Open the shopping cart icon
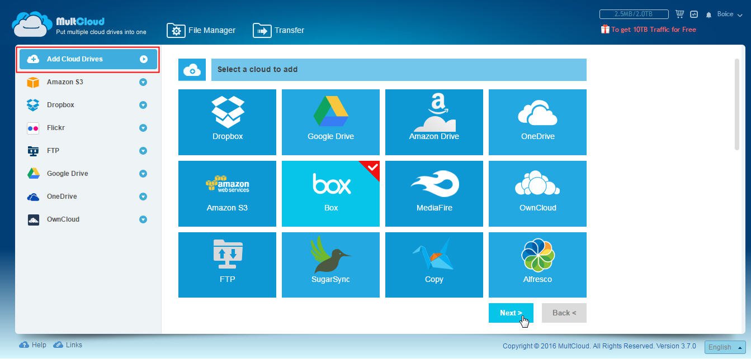The image size is (751, 359). pos(680,14)
